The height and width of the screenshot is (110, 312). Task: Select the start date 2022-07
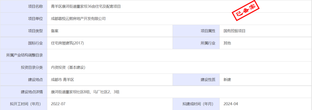pyautogui.click(x=58, y=104)
